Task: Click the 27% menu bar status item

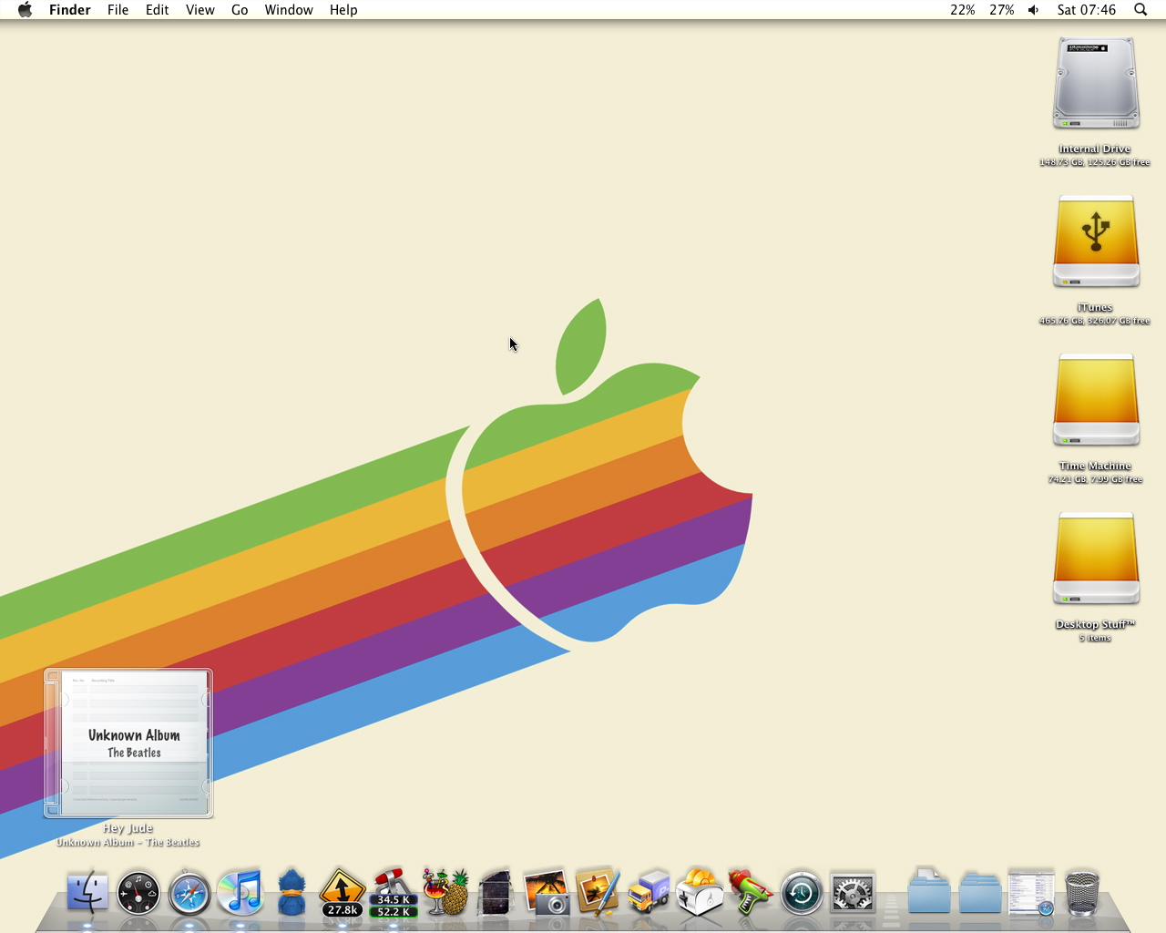Action: [x=1002, y=10]
